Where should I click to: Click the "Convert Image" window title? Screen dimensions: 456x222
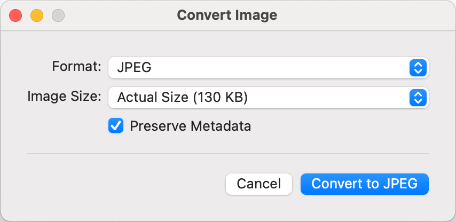point(227,15)
